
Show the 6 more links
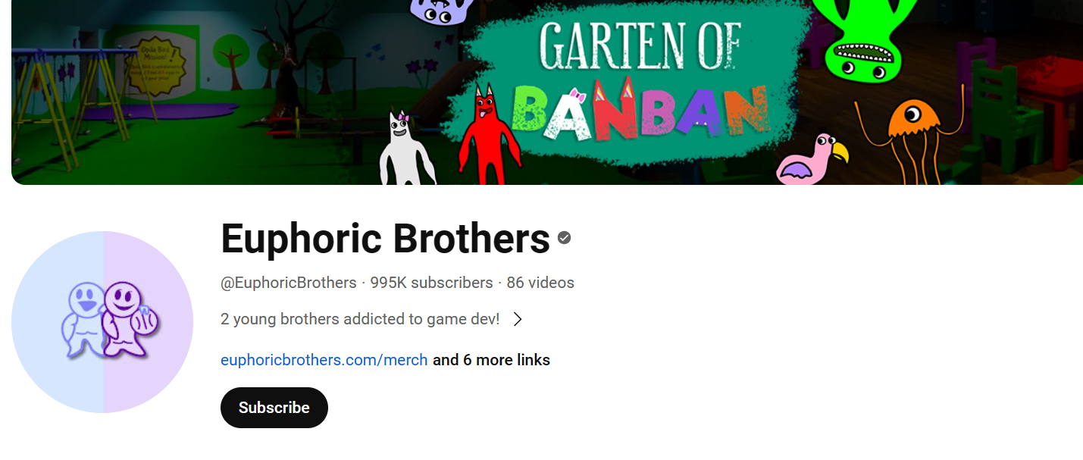[491, 360]
